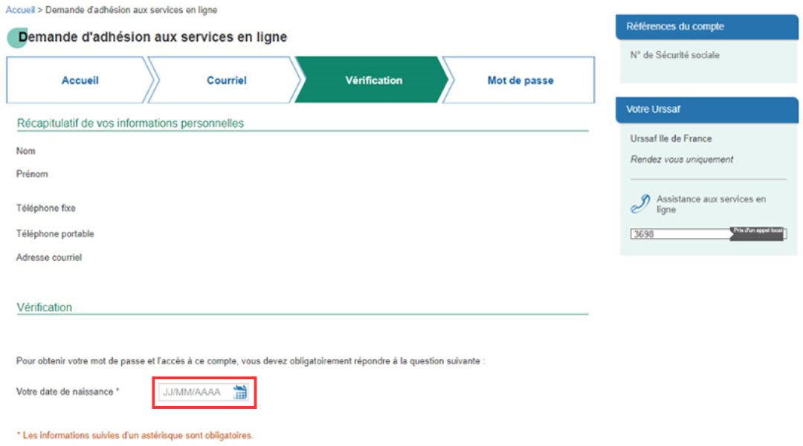Click the Nom label

pyautogui.click(x=25, y=151)
